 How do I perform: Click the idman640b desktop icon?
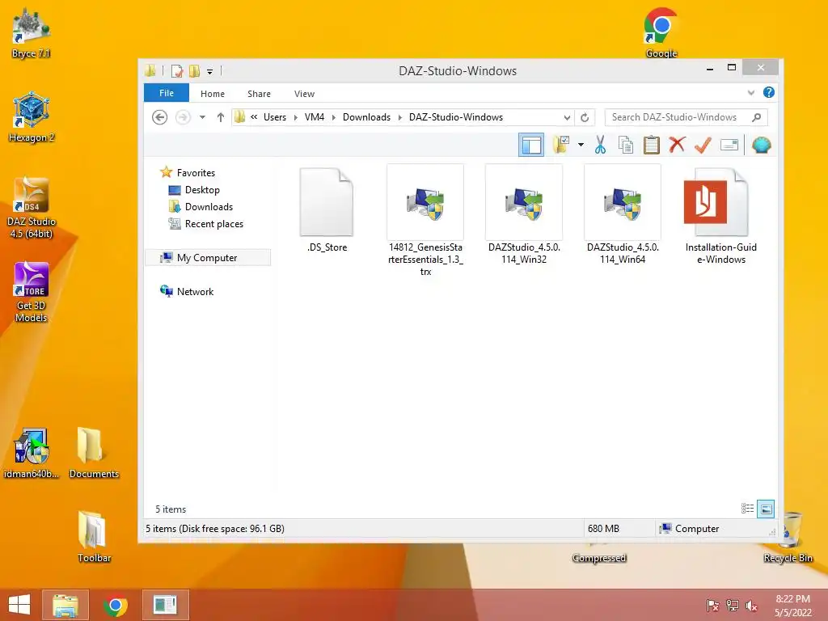(x=32, y=454)
